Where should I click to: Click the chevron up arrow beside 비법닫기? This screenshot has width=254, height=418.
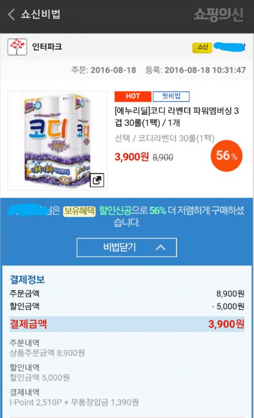click(161, 248)
